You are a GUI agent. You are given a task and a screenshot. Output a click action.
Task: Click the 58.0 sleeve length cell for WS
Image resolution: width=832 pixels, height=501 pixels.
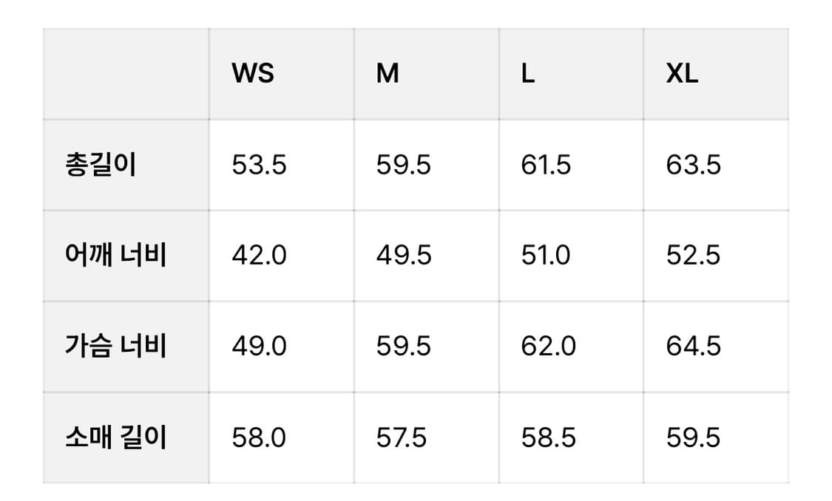coord(259,437)
